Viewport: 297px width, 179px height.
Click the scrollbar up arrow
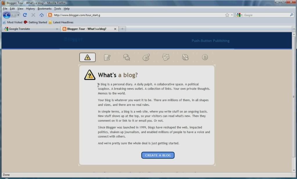(x=294, y=34)
